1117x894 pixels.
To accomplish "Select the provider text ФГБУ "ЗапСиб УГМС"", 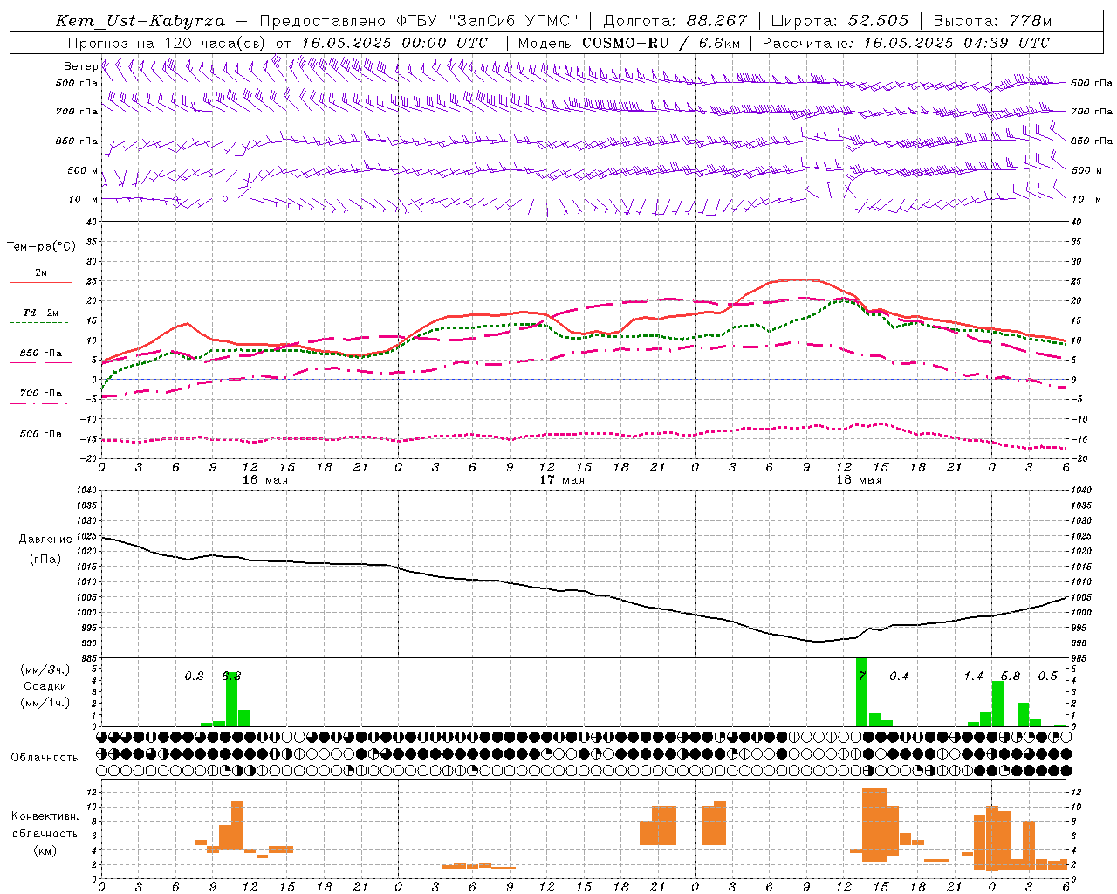I will pos(488,21).
